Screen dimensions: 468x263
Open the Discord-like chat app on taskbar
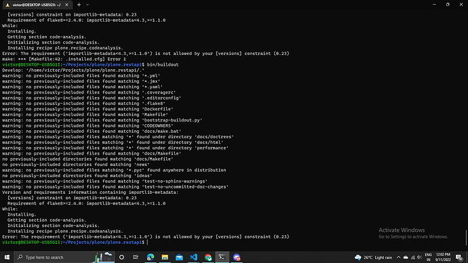coord(237,257)
